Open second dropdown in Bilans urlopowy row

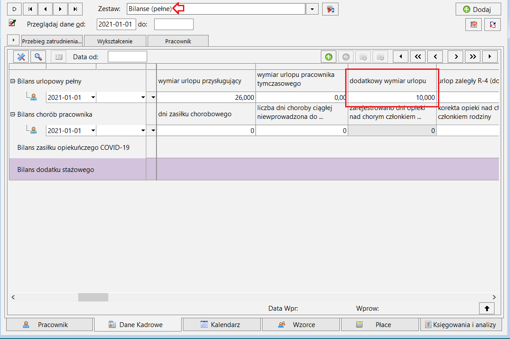pyautogui.click(x=143, y=97)
